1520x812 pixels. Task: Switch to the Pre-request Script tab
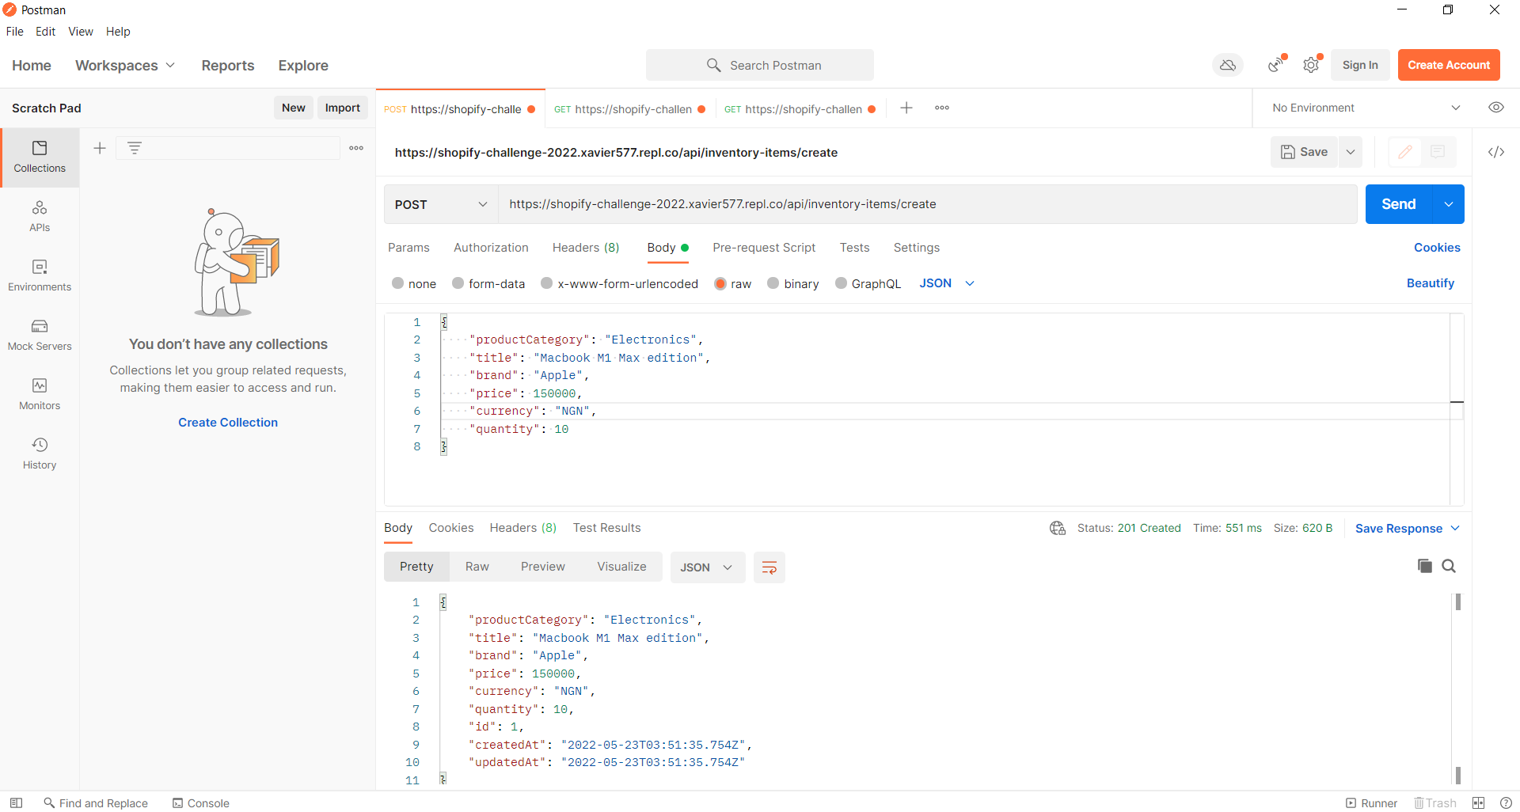tap(764, 248)
